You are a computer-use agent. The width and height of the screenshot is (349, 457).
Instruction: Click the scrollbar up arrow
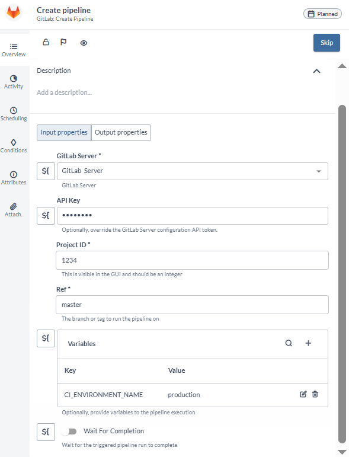(342, 66)
